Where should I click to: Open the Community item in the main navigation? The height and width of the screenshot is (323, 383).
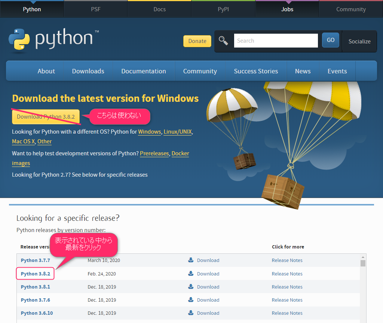(200, 71)
